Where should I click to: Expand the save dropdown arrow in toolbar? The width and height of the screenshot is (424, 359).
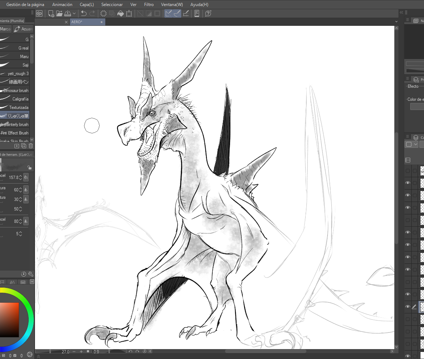(x=74, y=13)
